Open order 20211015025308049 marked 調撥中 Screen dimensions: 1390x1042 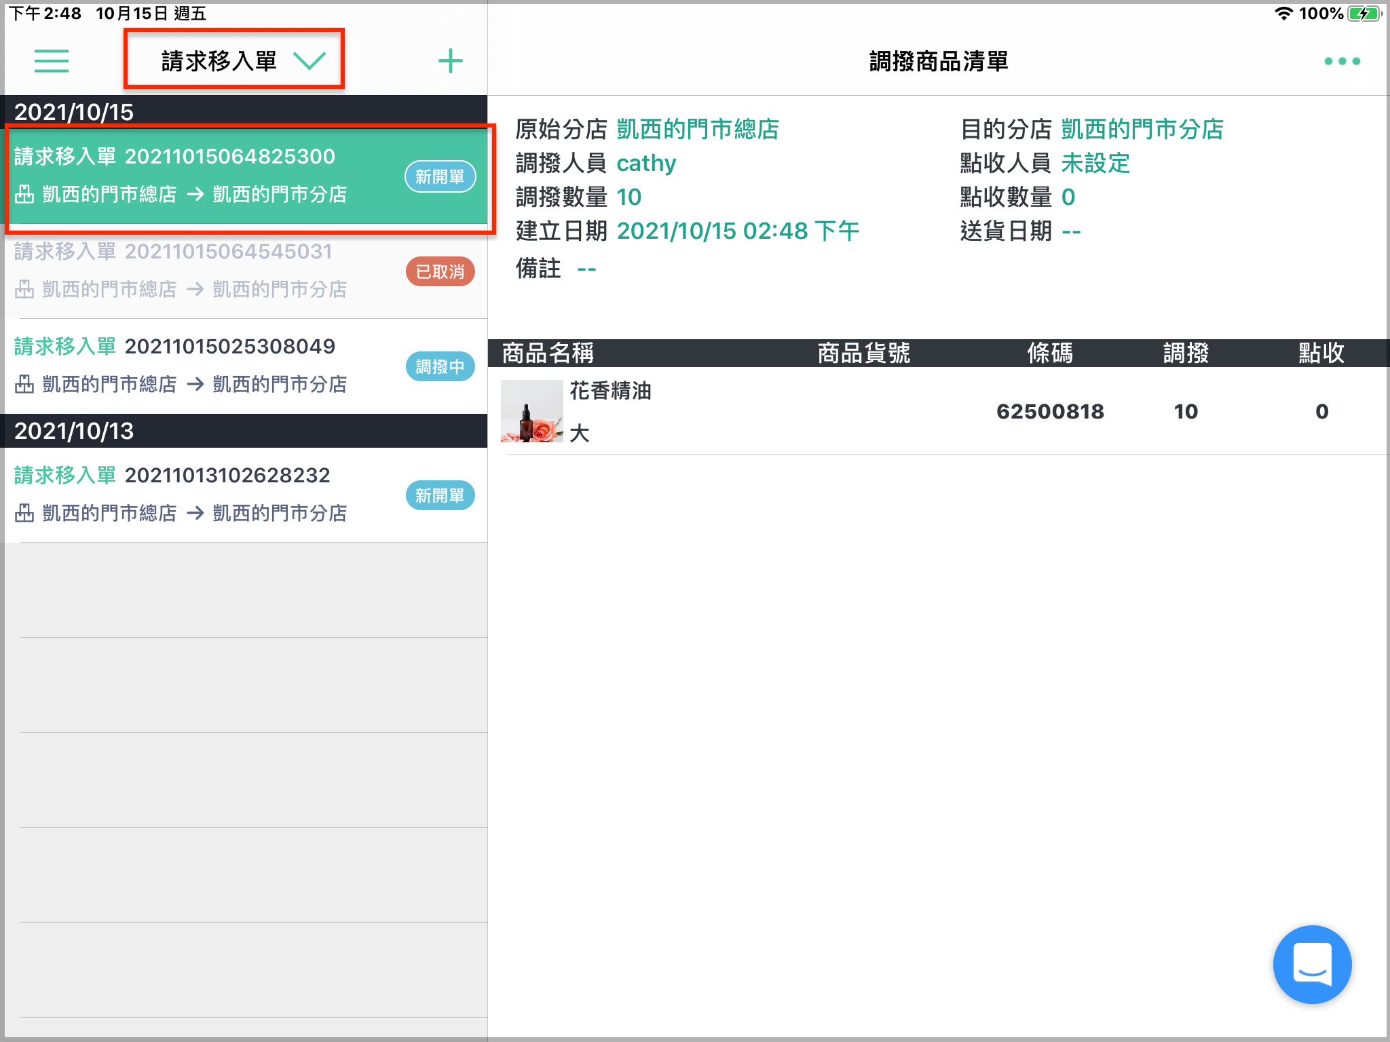click(x=246, y=366)
